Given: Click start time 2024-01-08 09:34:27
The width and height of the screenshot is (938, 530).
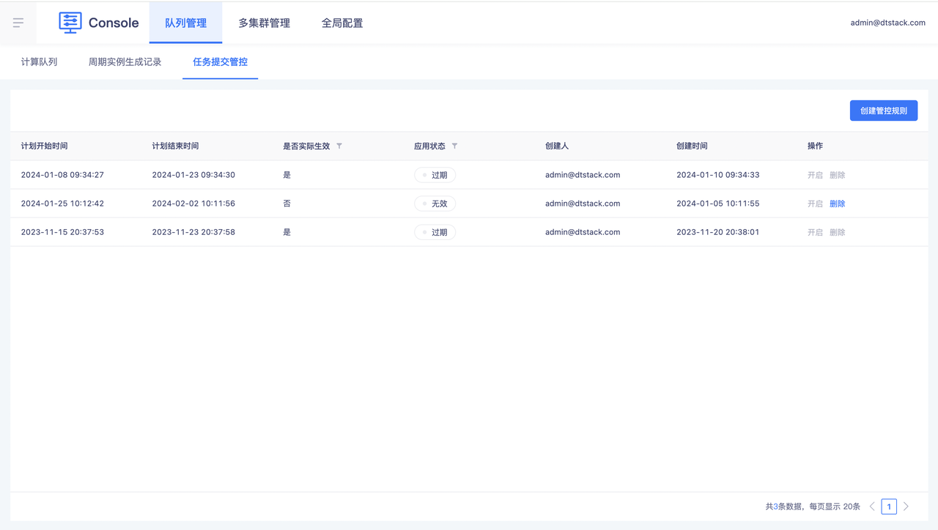Looking at the screenshot, I should coord(62,175).
